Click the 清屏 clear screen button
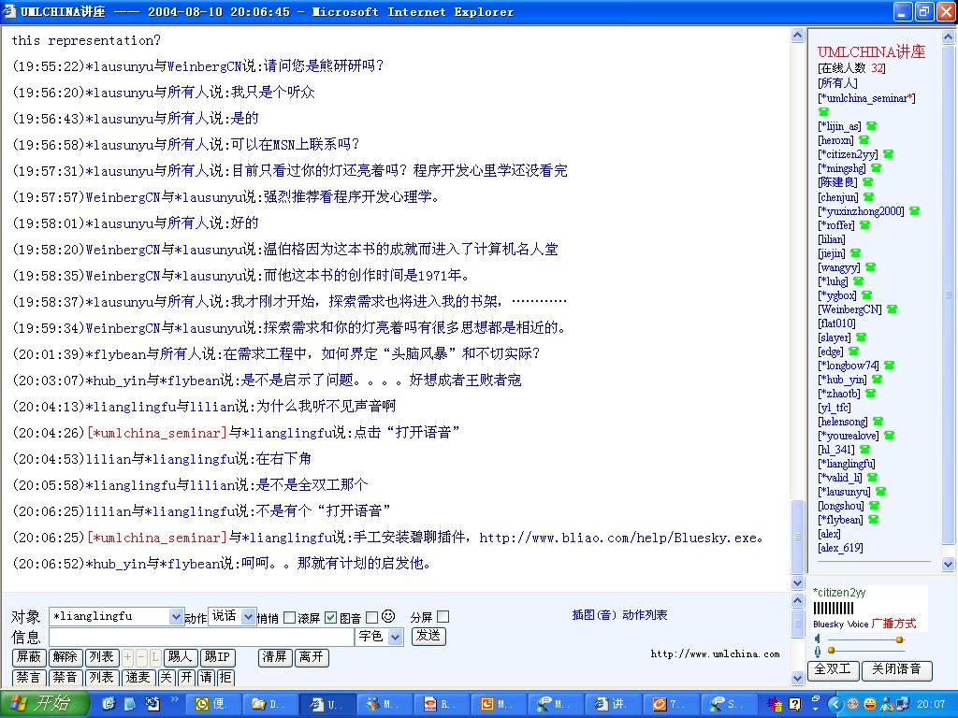958x718 pixels. [275, 657]
